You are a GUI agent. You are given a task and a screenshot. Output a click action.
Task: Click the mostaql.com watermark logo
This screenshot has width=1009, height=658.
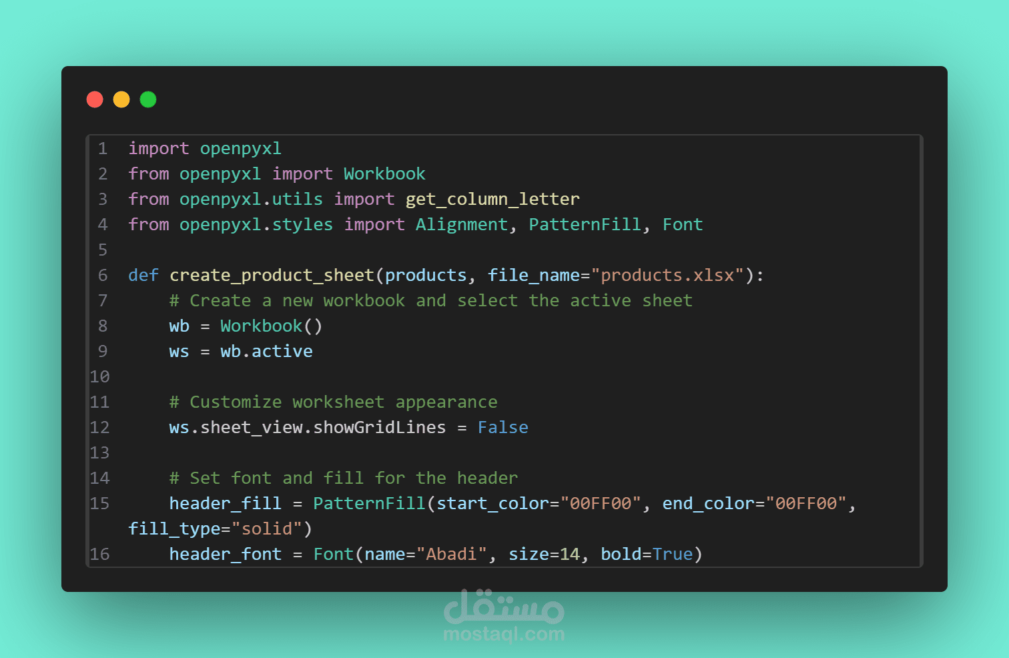click(x=504, y=616)
